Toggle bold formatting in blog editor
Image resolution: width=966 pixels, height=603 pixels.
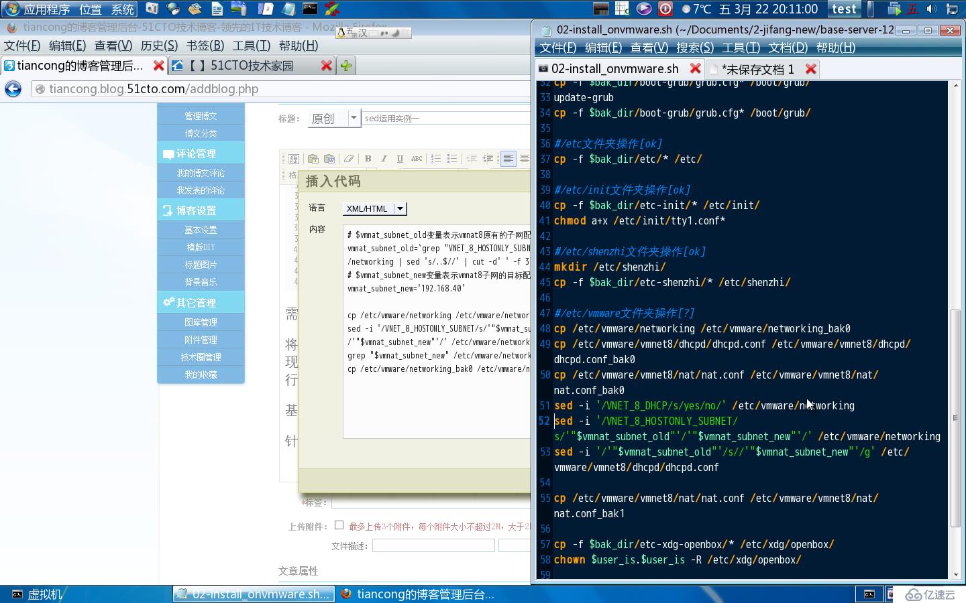(x=368, y=159)
